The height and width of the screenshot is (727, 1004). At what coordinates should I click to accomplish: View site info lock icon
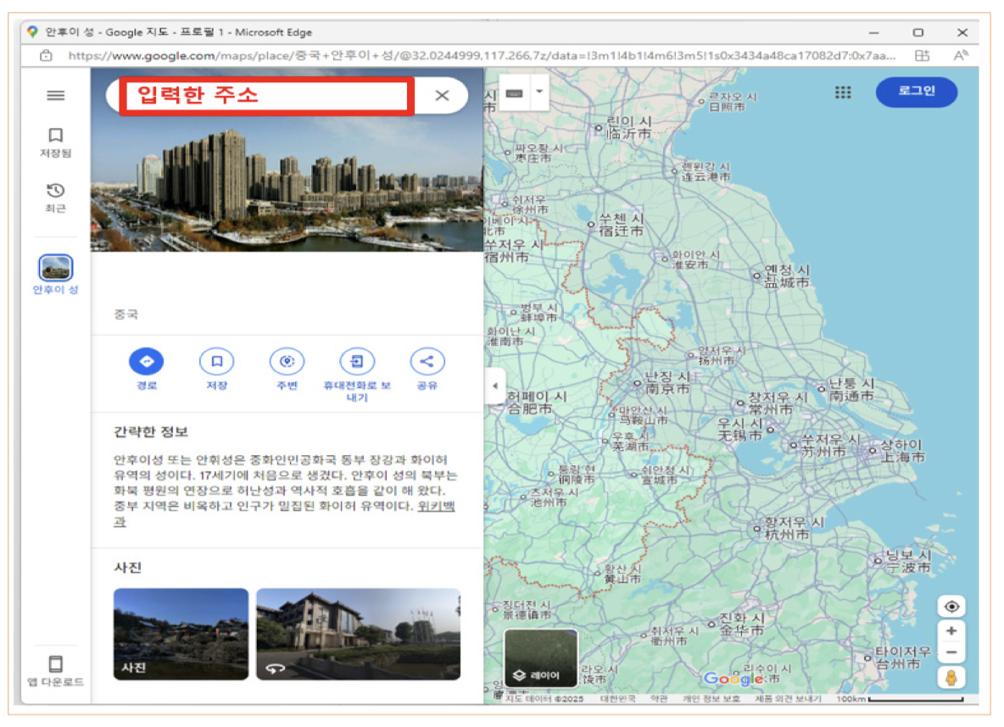[46, 56]
